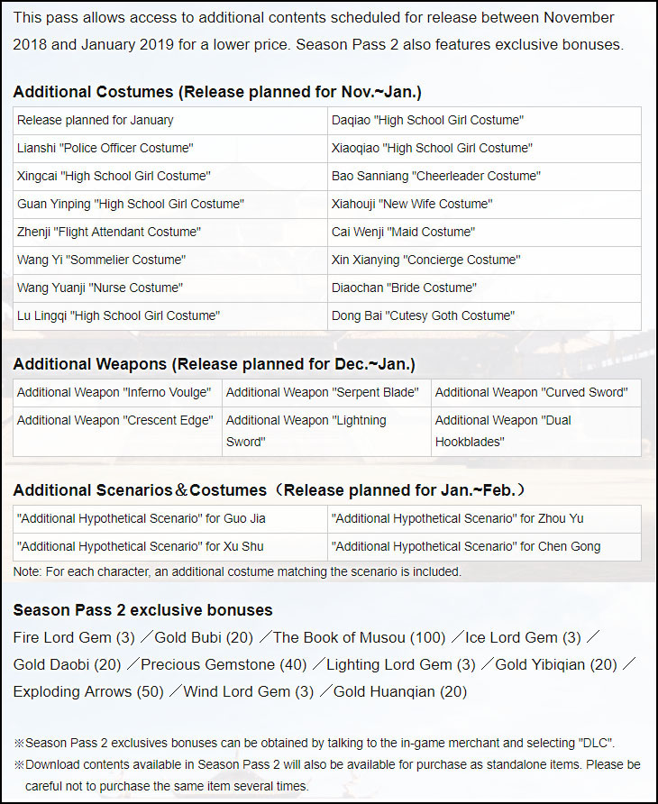
Task: Select the Zhenji "Flight Attendant Costume" row
Action: (109, 232)
